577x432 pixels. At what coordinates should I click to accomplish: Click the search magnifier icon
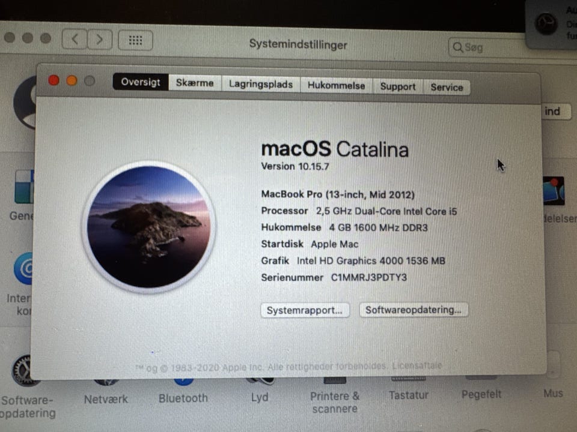tap(458, 47)
